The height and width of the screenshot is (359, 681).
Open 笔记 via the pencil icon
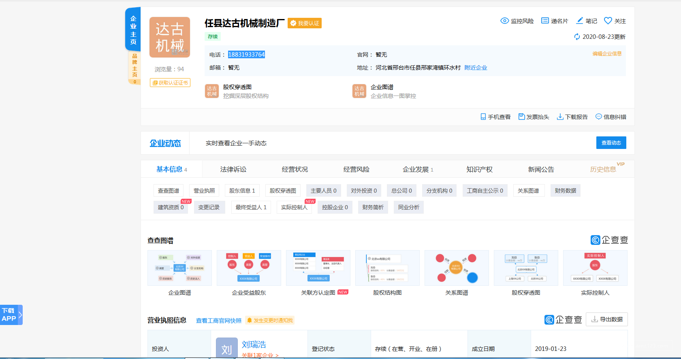(x=580, y=21)
